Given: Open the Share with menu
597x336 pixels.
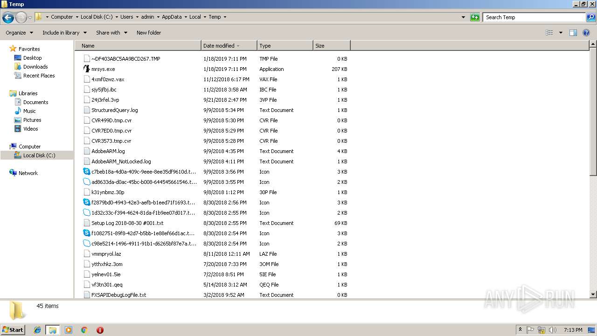Looking at the screenshot, I should click(x=111, y=33).
